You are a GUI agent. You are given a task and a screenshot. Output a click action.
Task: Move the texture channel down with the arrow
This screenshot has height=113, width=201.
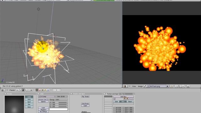click(x=132, y=99)
